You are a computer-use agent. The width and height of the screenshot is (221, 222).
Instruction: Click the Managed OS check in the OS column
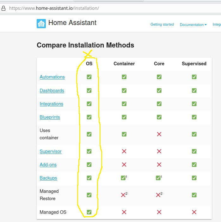tap(89, 212)
